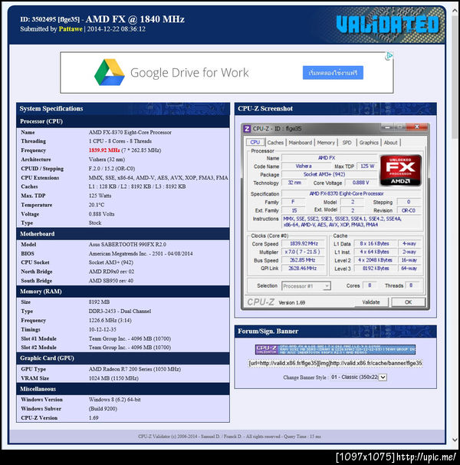Click the Slot #1 Module Team Group value

[130, 338]
